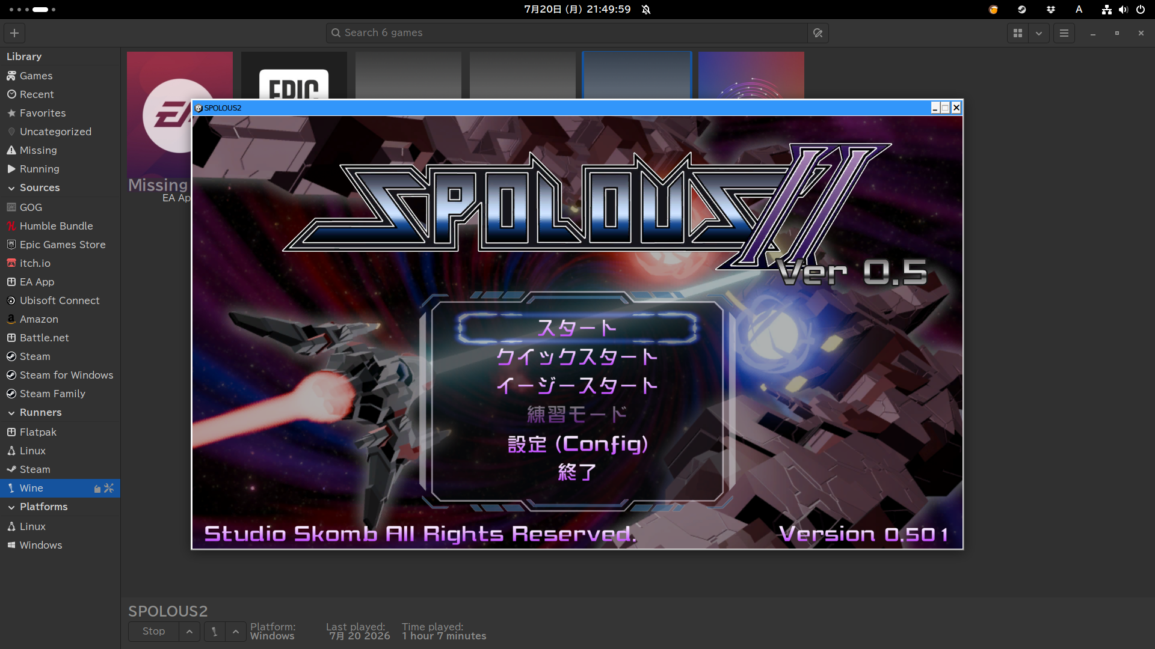Select Games in the Library sidebar
Screen dimensions: 1155x649
click(60, 76)
